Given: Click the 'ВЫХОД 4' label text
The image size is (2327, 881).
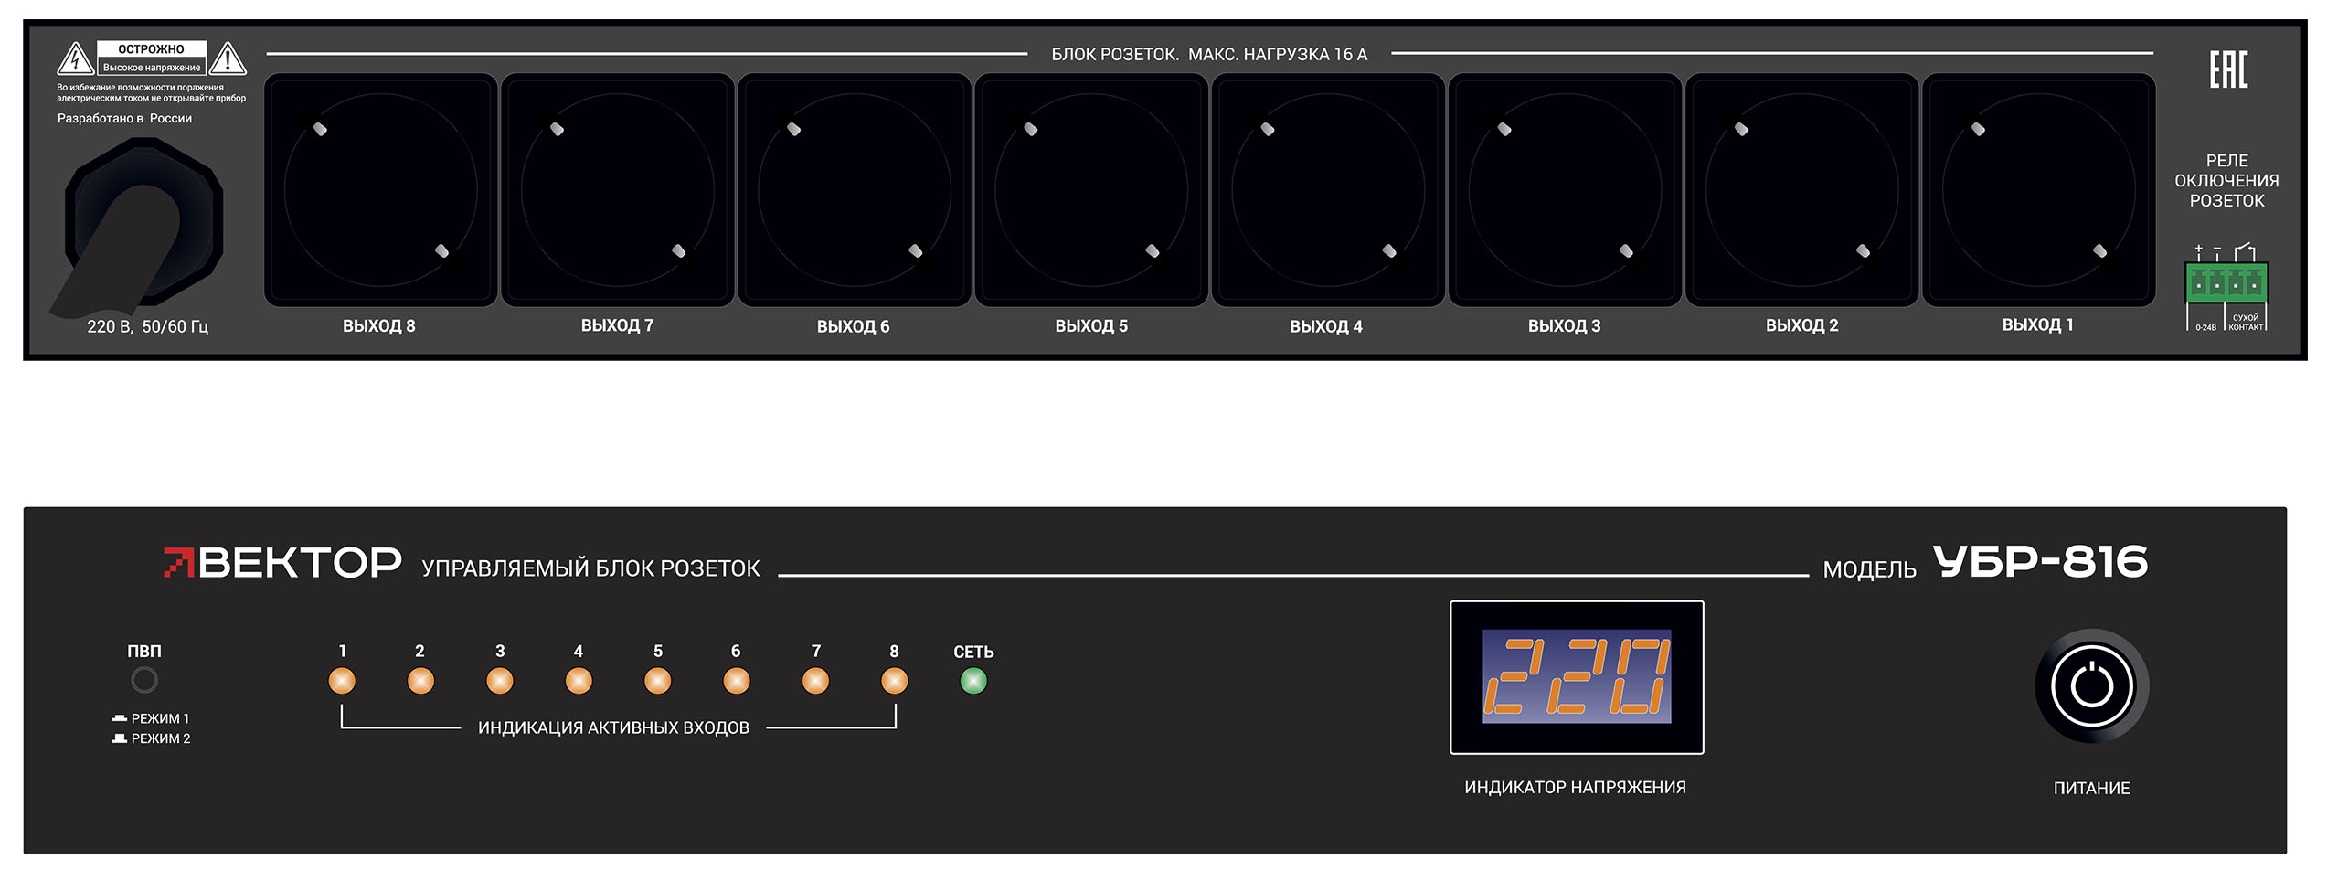Looking at the screenshot, I should [1326, 327].
